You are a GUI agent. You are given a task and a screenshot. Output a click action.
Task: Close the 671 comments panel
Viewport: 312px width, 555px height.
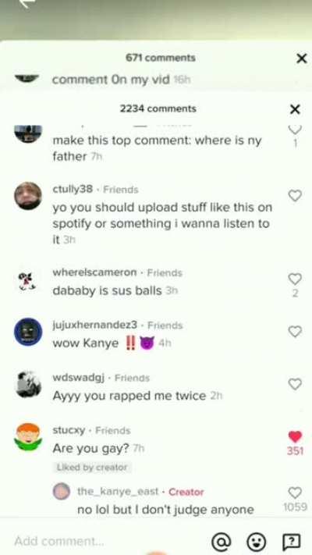click(301, 59)
